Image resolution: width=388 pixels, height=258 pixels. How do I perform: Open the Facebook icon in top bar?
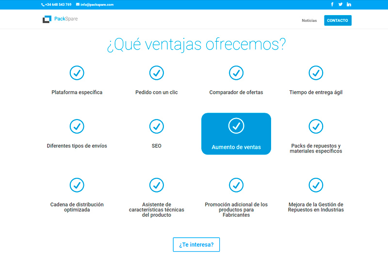[x=332, y=4]
